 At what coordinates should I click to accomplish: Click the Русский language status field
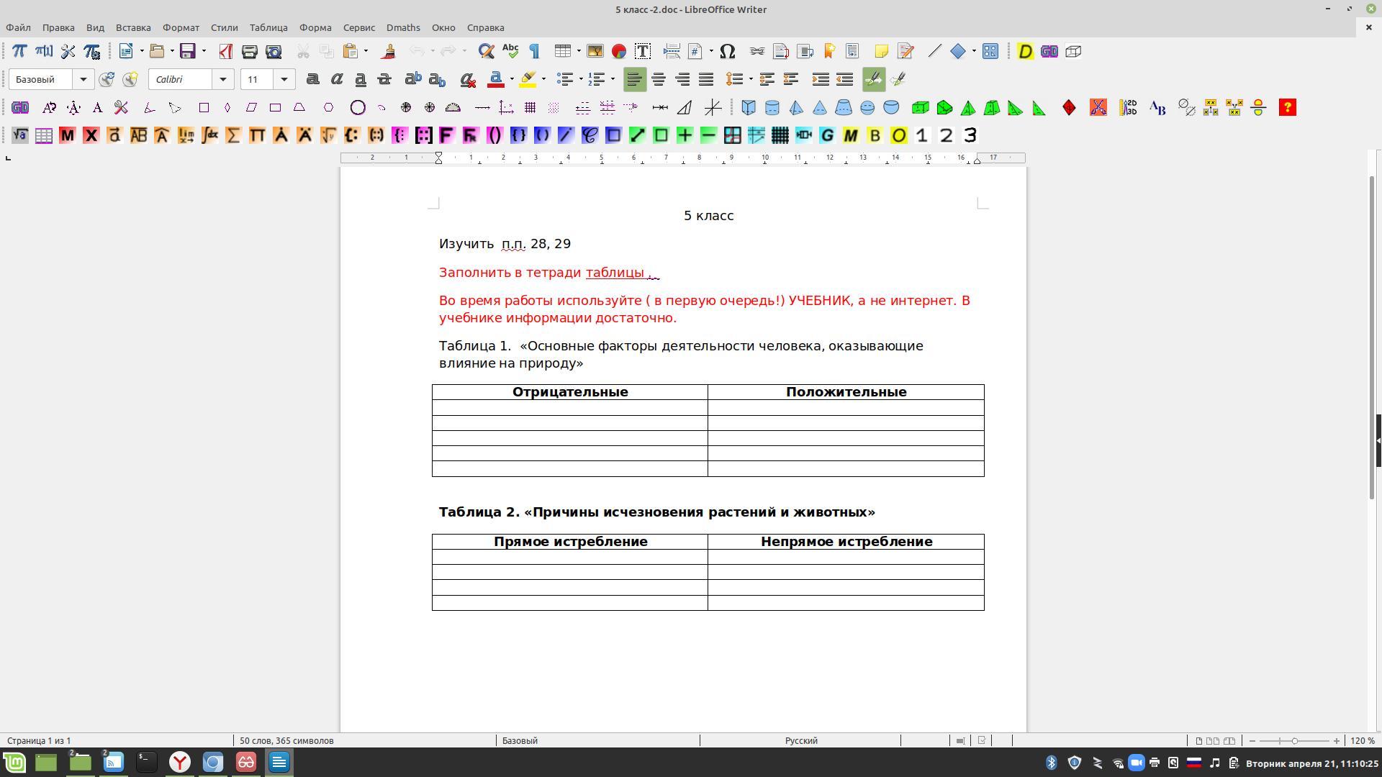click(800, 740)
